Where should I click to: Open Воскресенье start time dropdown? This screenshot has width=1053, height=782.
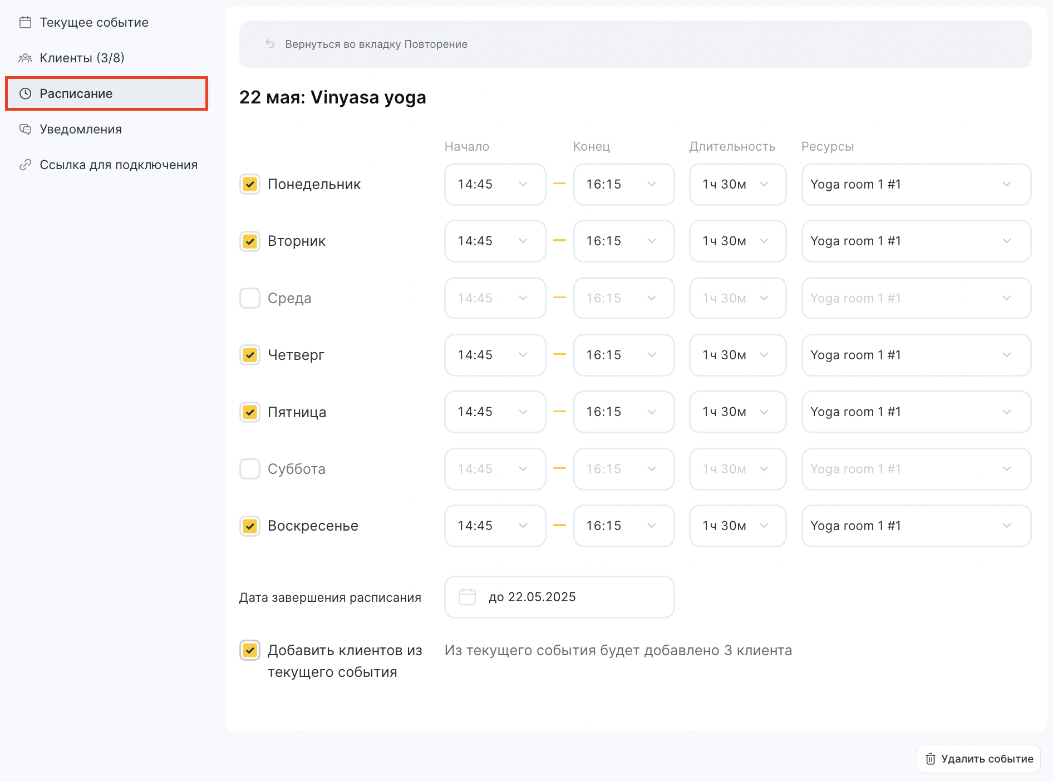(x=495, y=526)
